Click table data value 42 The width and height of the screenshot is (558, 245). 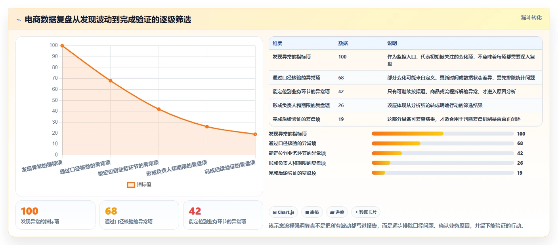coord(341,92)
